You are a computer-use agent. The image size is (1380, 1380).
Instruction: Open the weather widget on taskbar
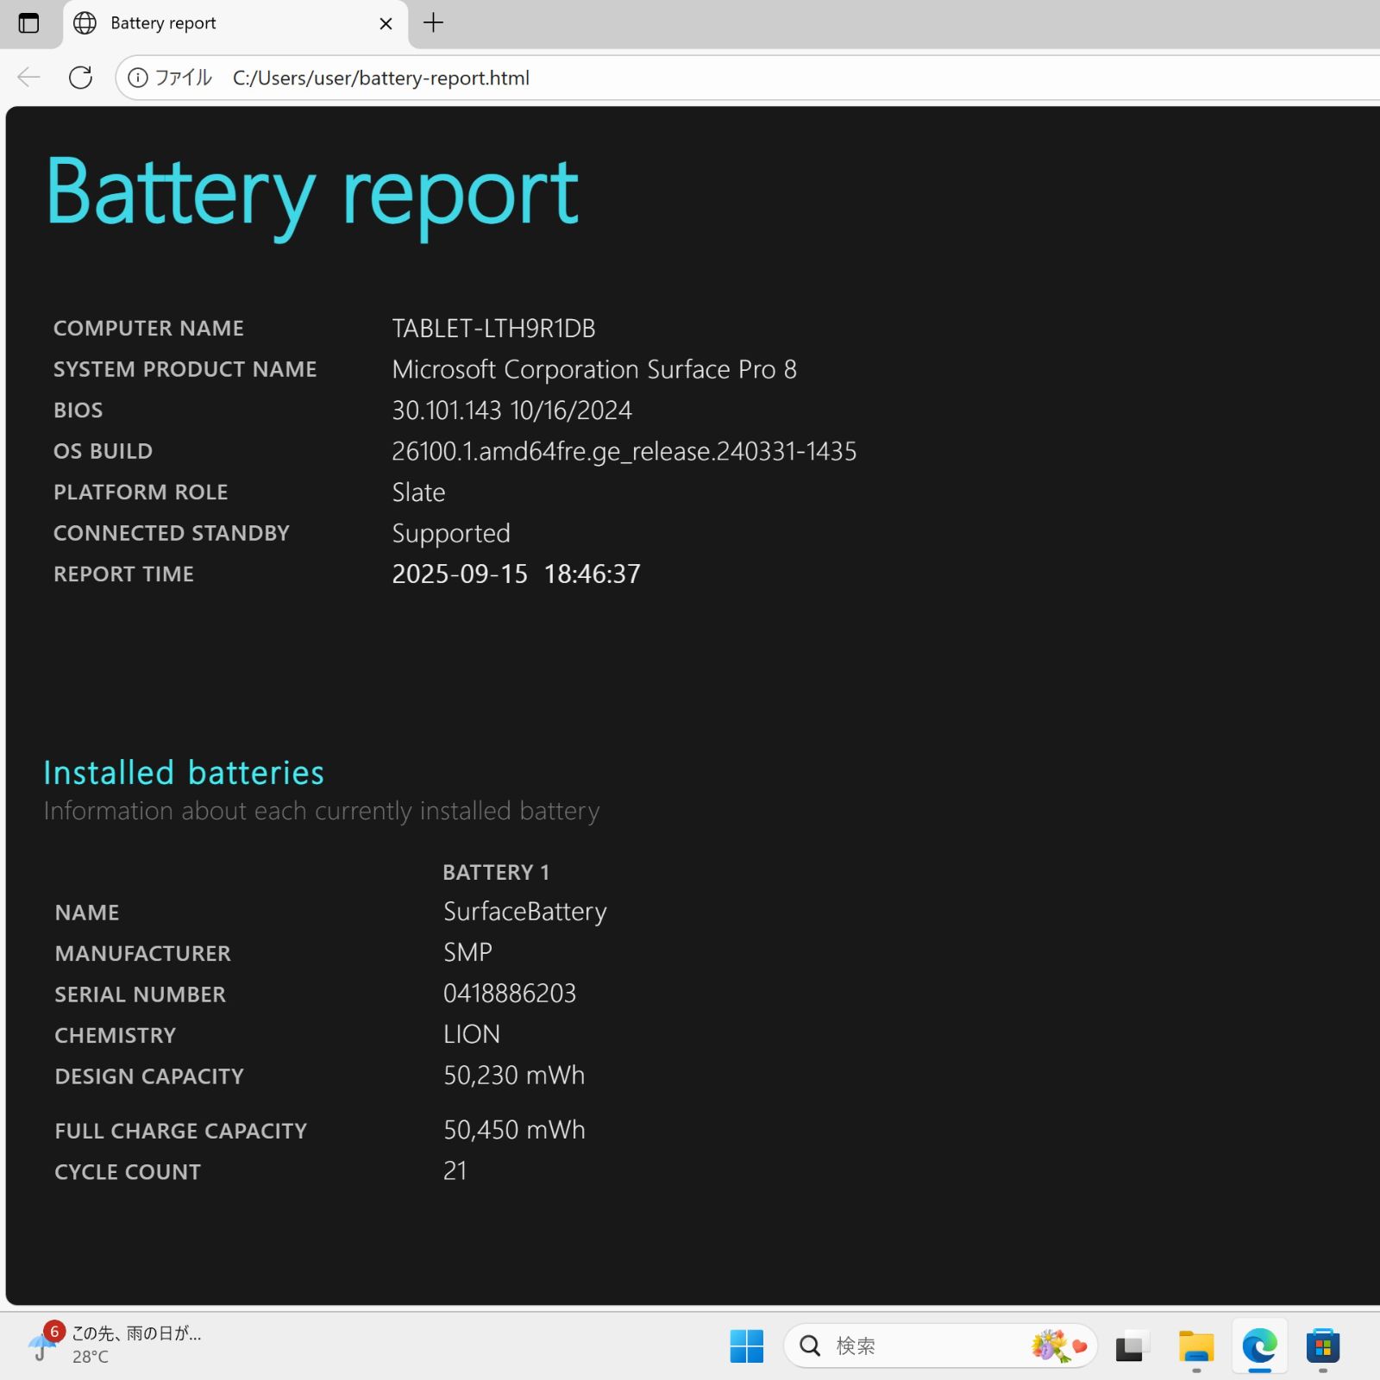112,1344
